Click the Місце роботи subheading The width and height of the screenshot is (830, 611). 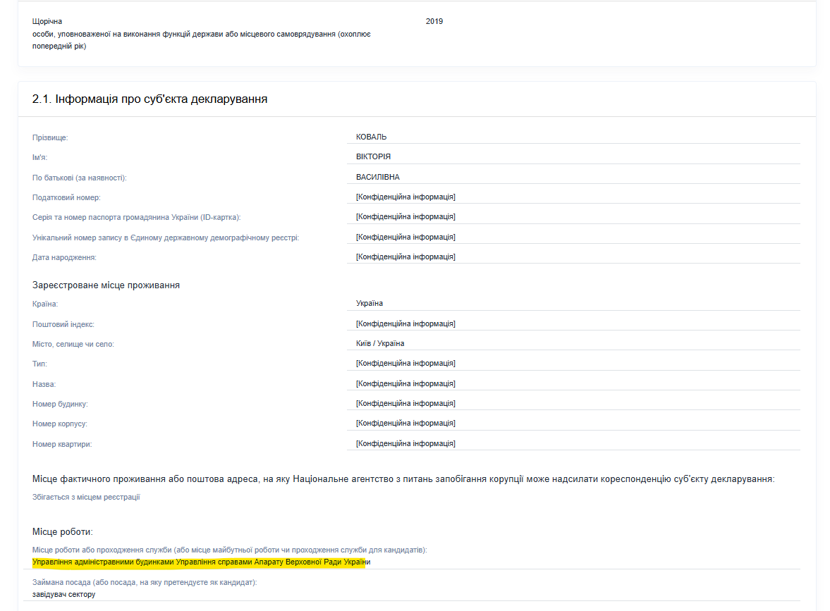63,531
